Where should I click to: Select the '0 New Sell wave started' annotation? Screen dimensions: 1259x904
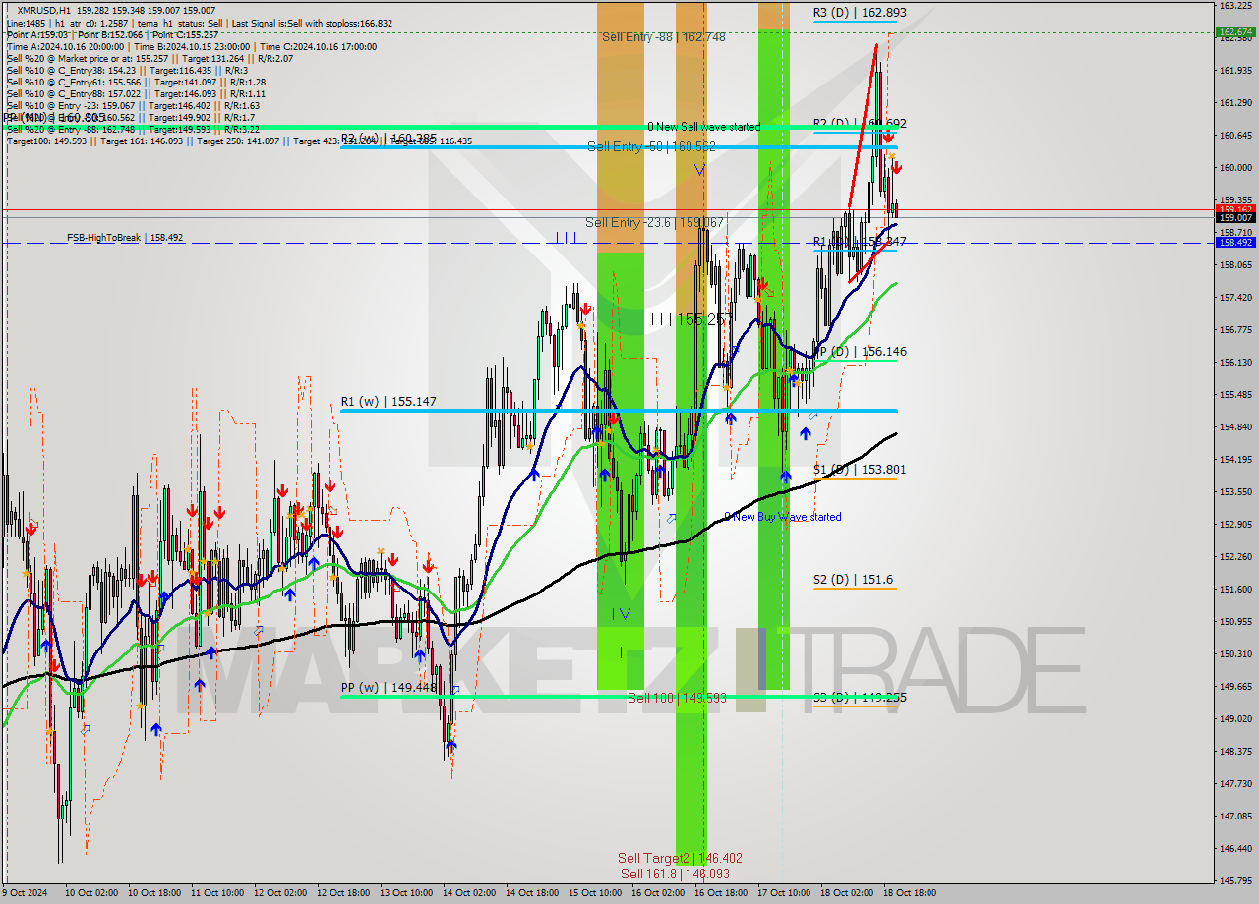tap(703, 127)
